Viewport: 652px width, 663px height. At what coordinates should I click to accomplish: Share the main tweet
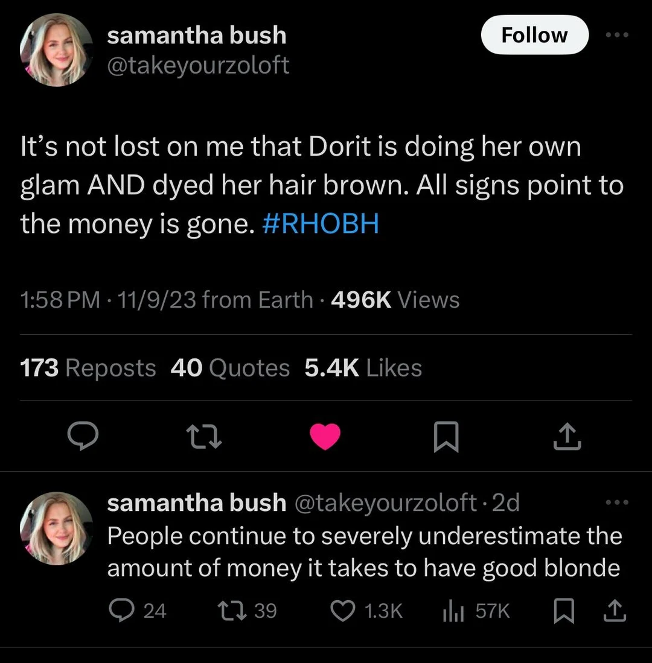pos(567,437)
